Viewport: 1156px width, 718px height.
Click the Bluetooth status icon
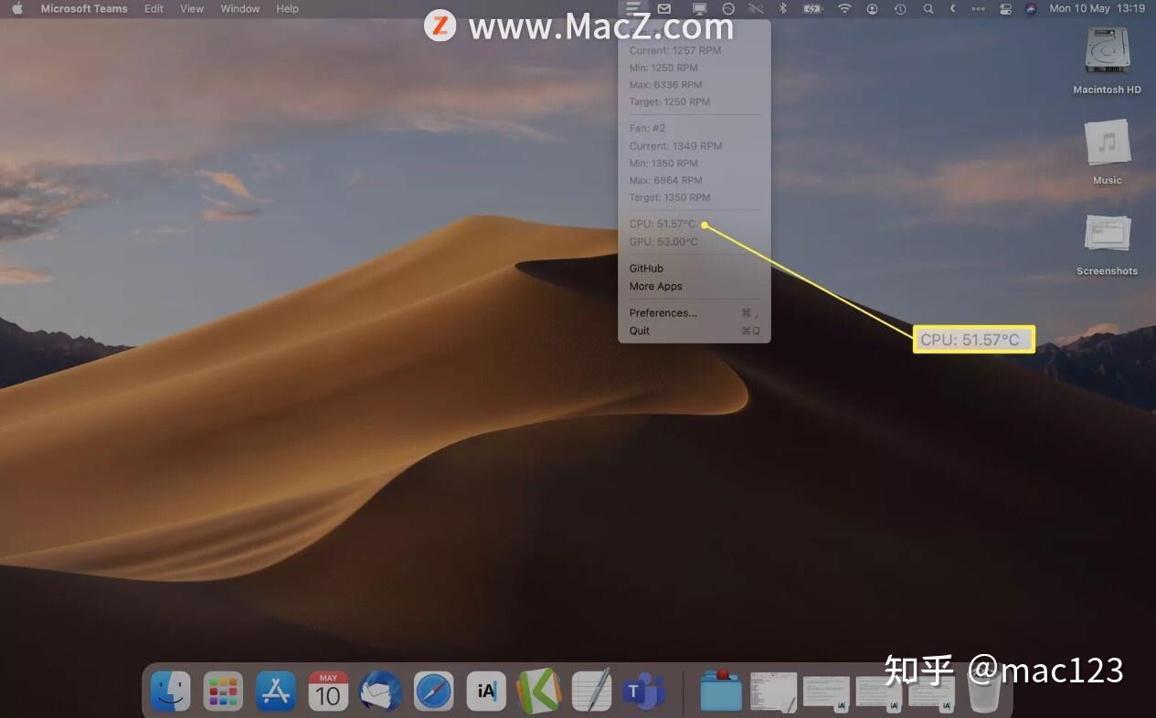click(781, 8)
